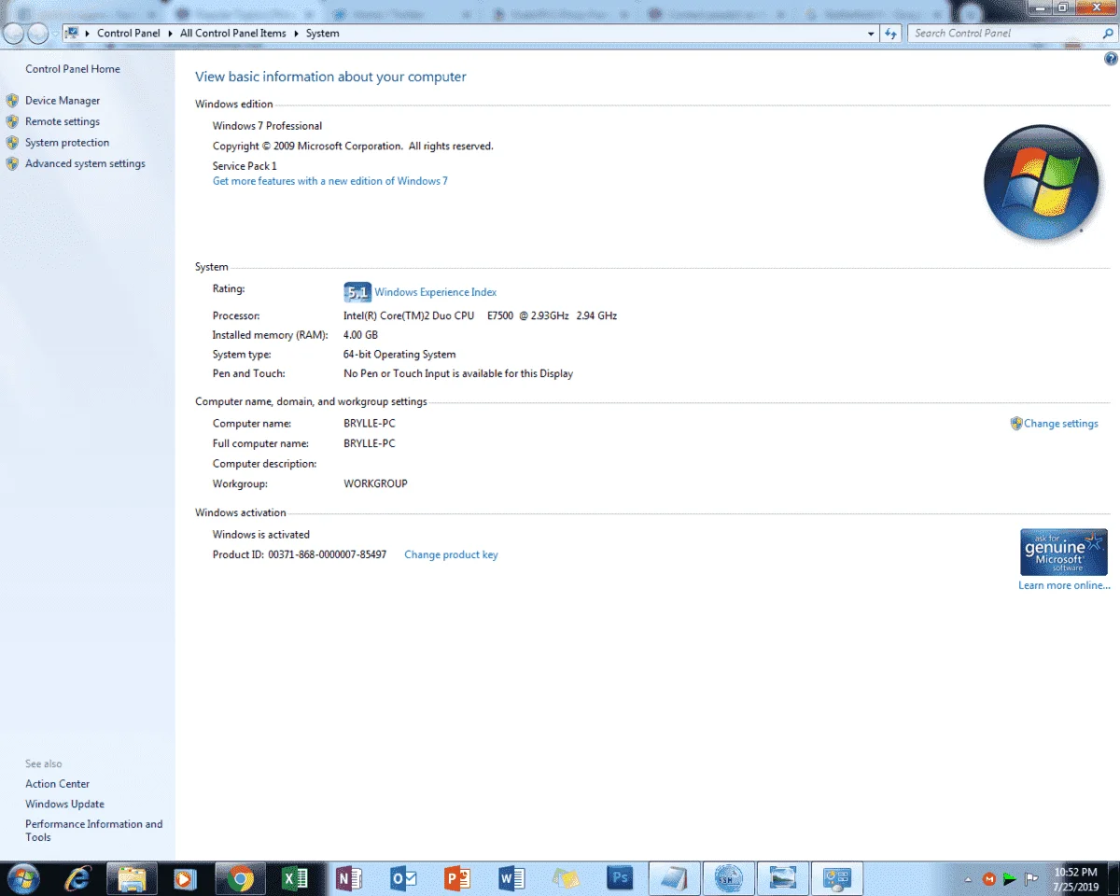Click the 5.1 rating score badge

click(x=357, y=292)
